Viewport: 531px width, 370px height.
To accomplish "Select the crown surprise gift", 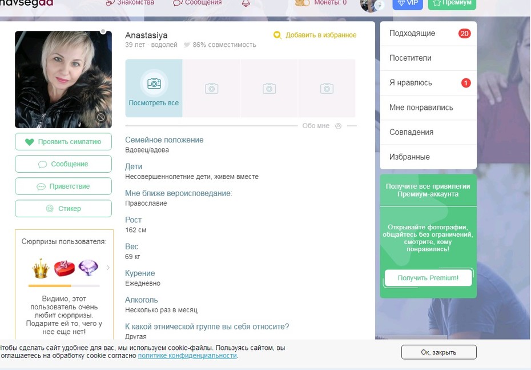I will [x=41, y=268].
